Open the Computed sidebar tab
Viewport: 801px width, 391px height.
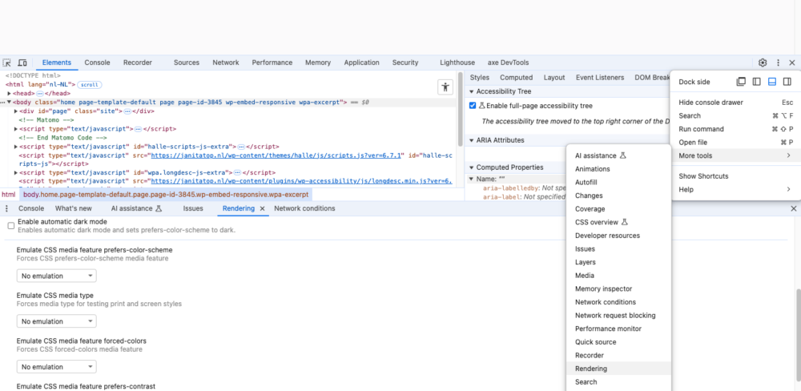pos(516,78)
